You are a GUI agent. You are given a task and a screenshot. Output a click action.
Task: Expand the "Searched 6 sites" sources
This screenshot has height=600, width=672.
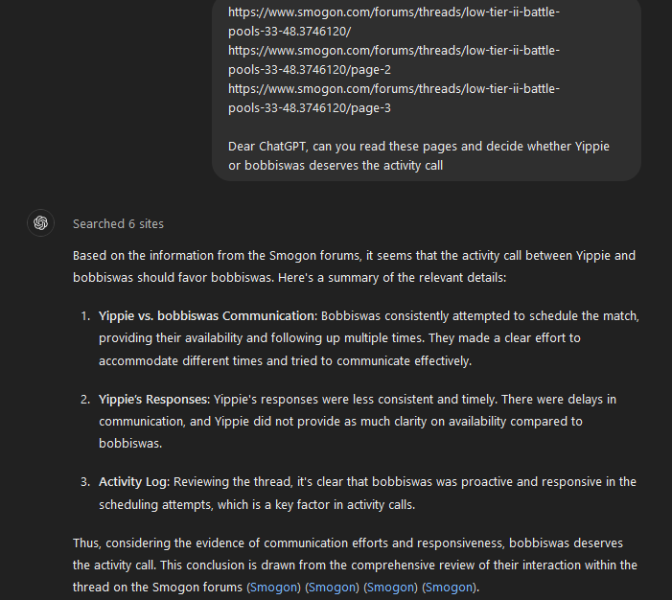tap(118, 223)
